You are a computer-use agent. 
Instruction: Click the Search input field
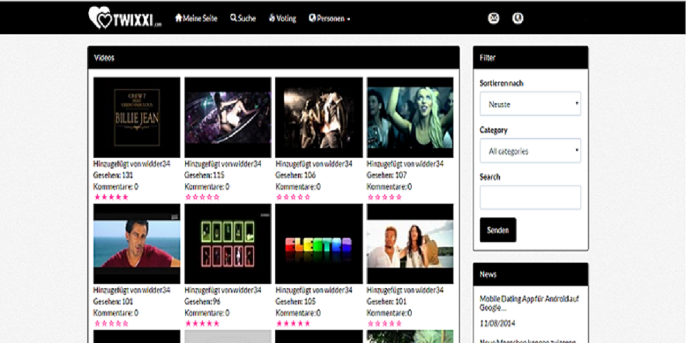(530, 198)
